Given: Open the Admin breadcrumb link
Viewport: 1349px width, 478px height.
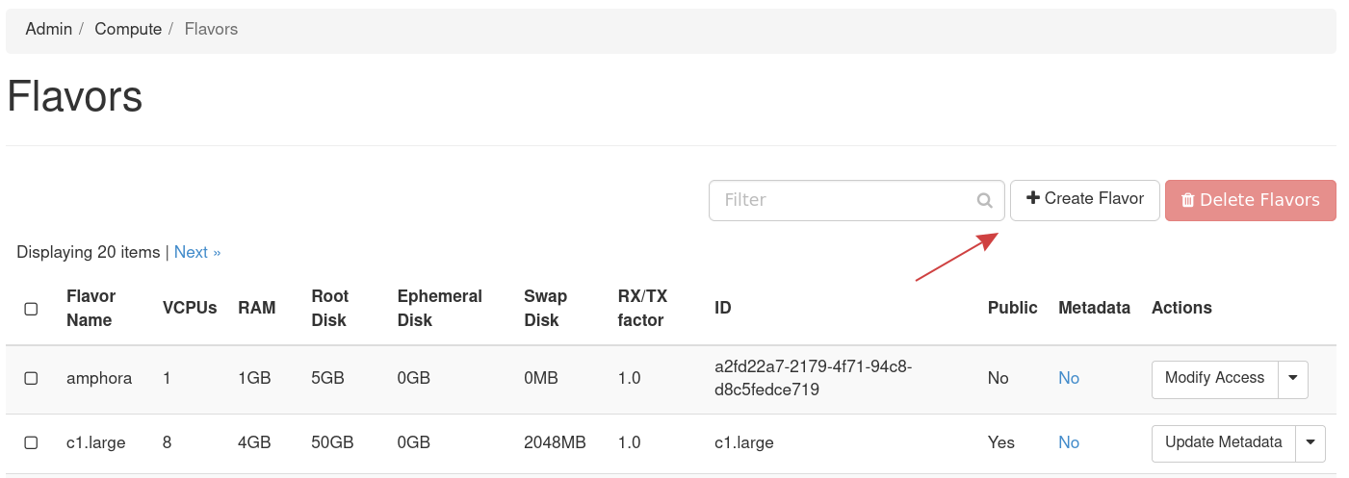Looking at the screenshot, I should point(49,29).
